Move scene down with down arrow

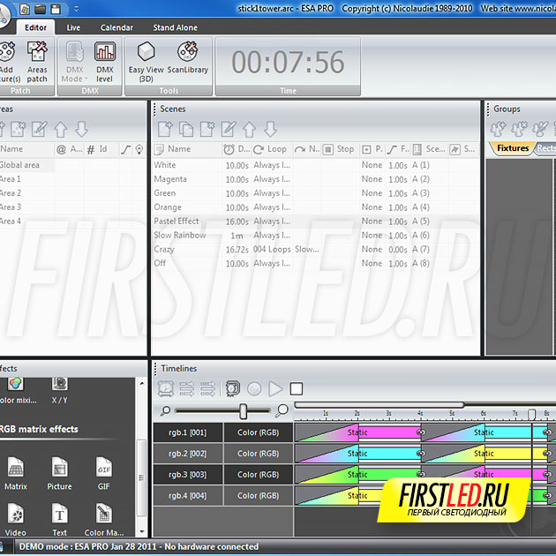click(x=270, y=130)
